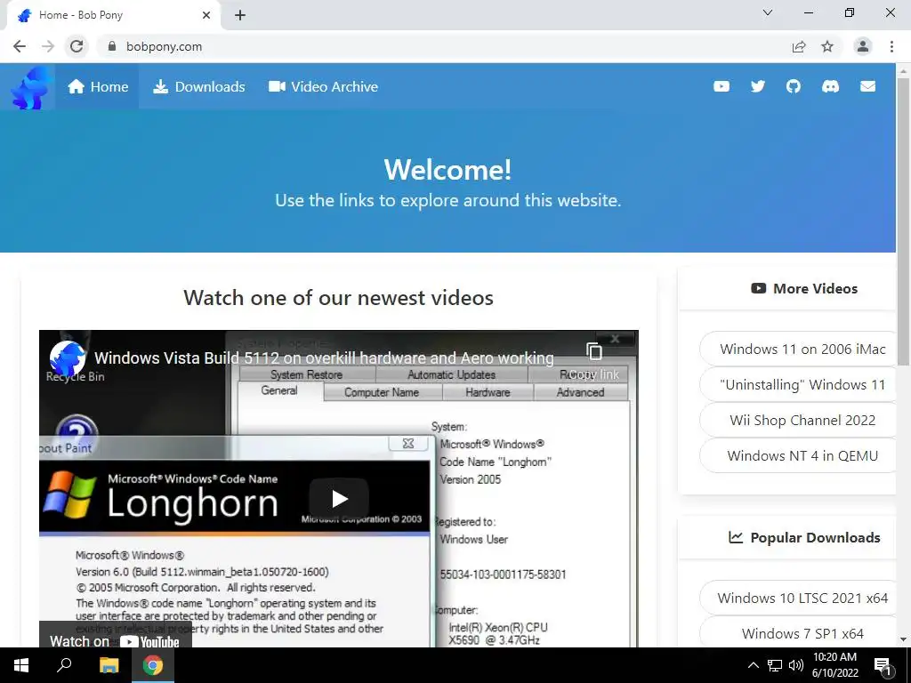
Task: Click the channel avatar on the video
Action: point(68,358)
